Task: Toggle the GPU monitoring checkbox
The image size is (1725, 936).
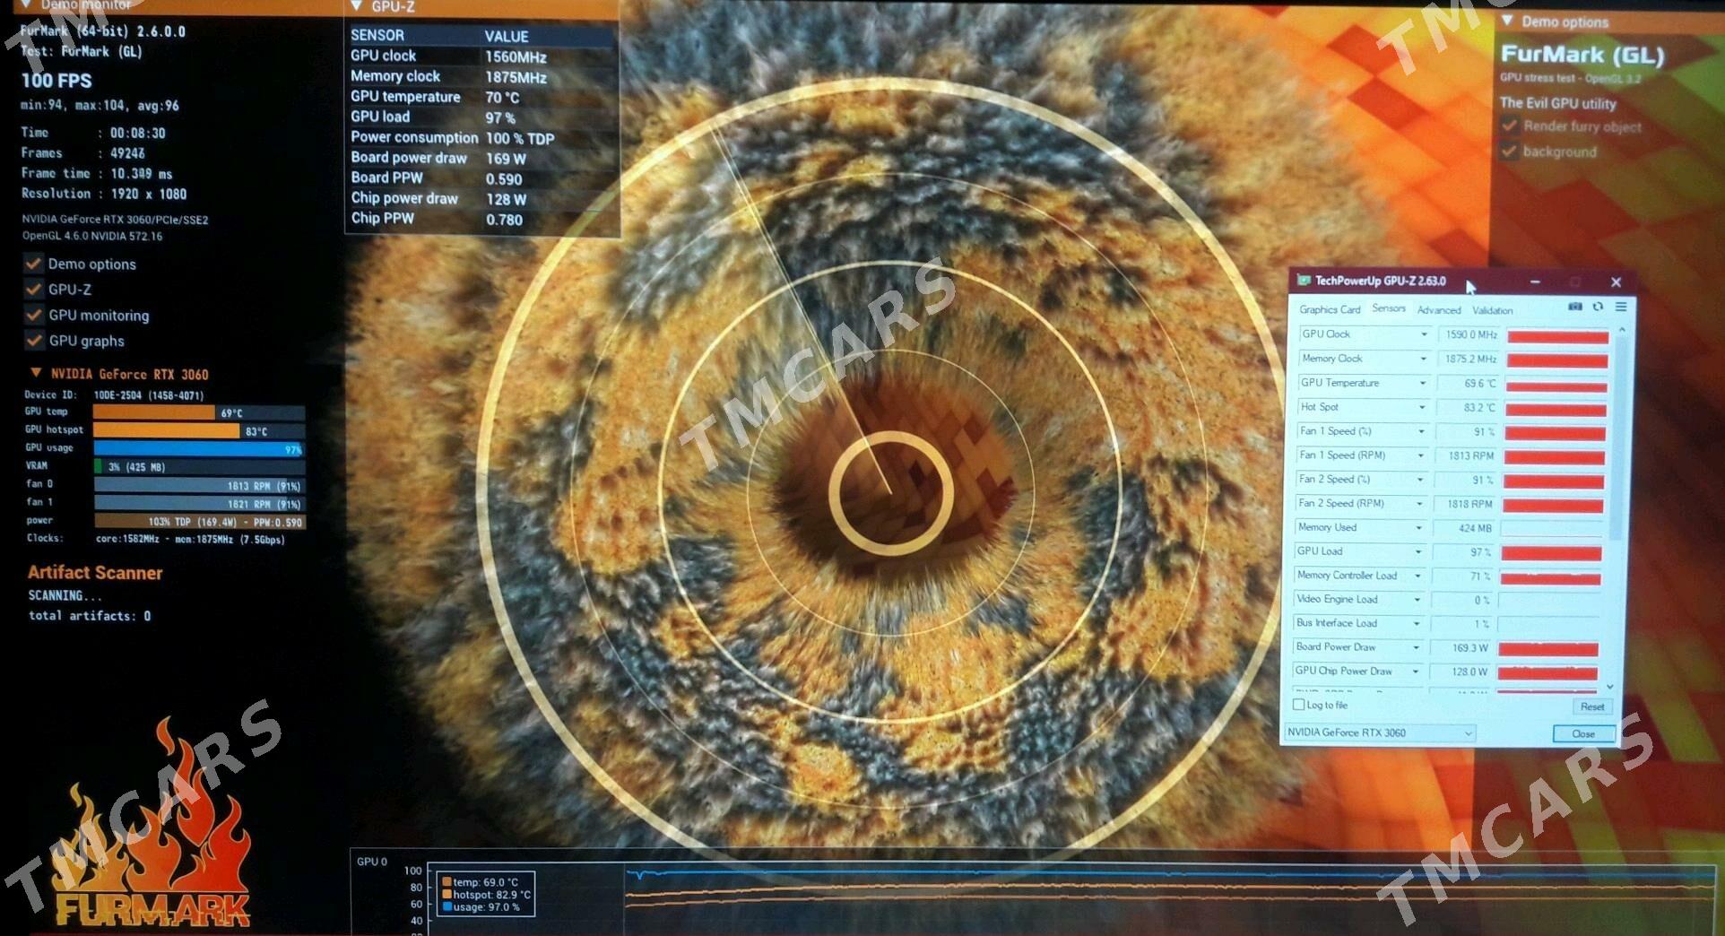Action: (34, 315)
